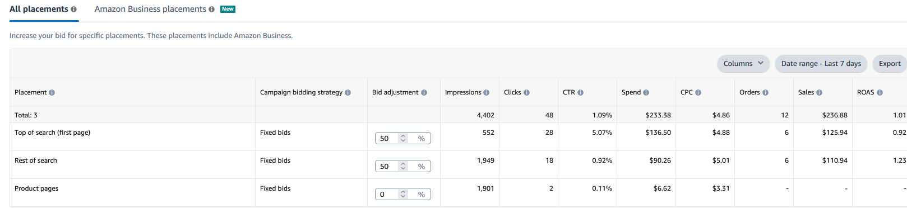
Task: Click 'Total: 3' summary cell
Action: click(x=26, y=115)
